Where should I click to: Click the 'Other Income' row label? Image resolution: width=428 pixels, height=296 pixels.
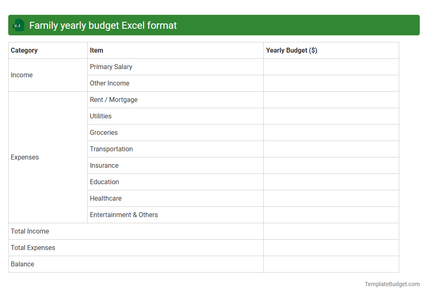[x=110, y=83]
